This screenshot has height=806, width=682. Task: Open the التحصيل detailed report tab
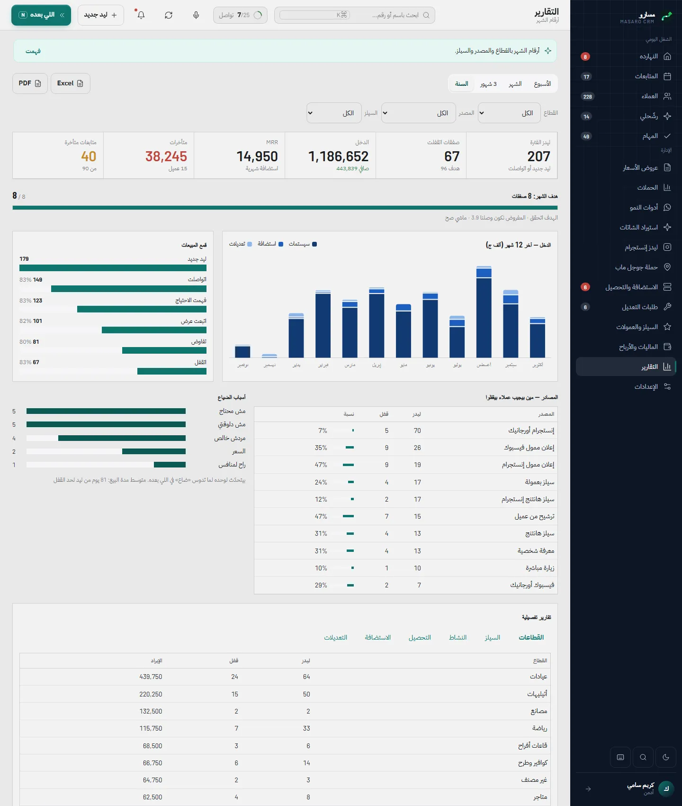pos(420,638)
